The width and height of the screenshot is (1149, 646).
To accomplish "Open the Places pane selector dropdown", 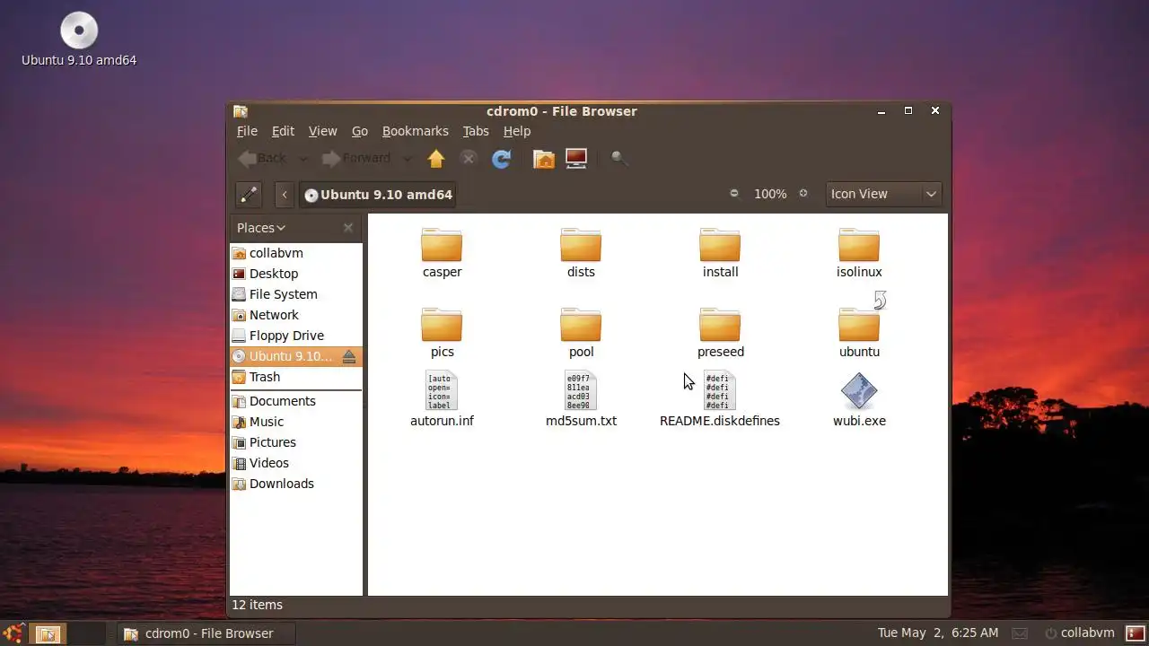I will (x=261, y=228).
